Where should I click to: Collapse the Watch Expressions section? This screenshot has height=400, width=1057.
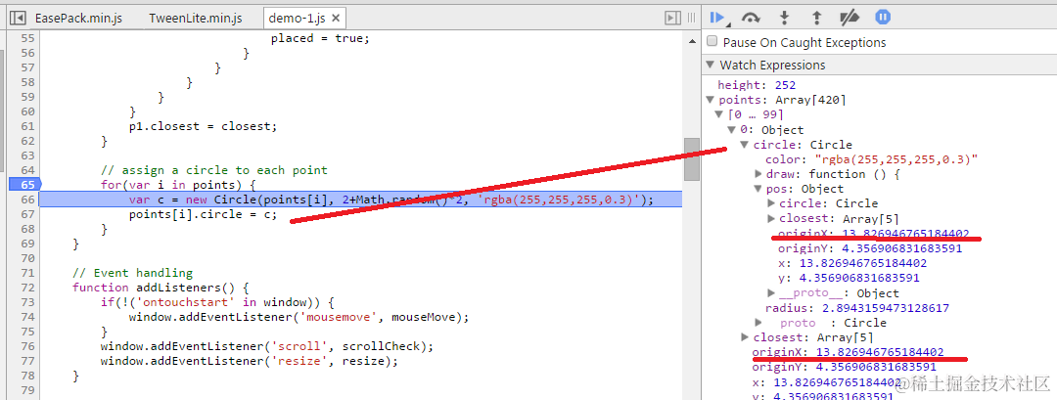point(709,66)
